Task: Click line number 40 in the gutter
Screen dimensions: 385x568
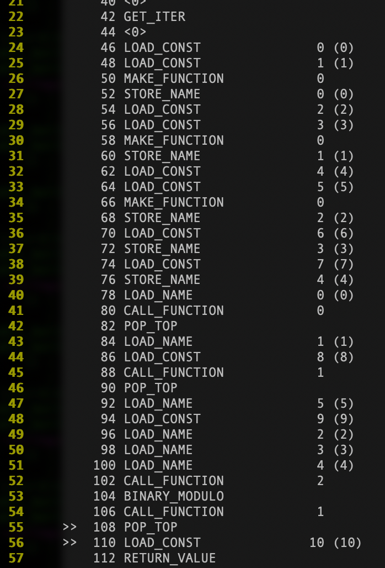Action: coord(16,295)
